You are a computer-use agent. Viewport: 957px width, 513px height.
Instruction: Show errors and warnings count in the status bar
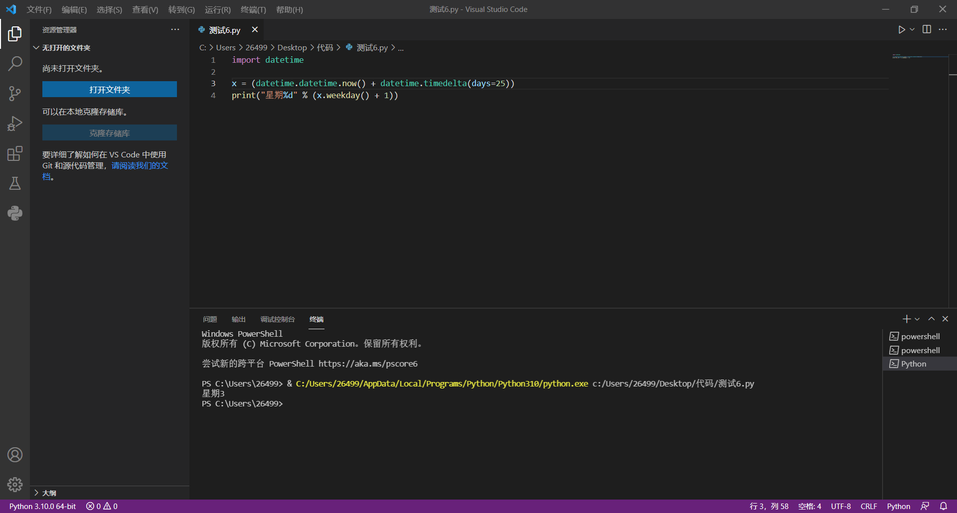click(102, 506)
